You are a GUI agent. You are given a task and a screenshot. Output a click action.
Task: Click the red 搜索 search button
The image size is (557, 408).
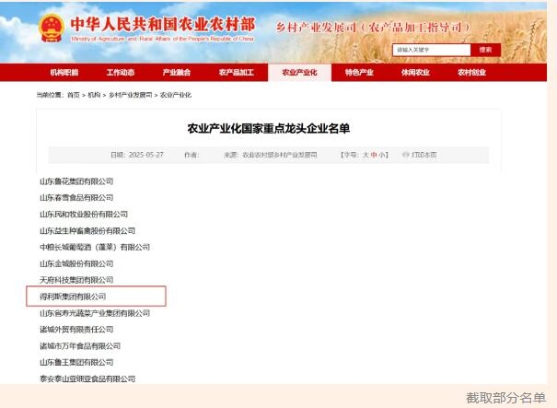[x=485, y=50]
